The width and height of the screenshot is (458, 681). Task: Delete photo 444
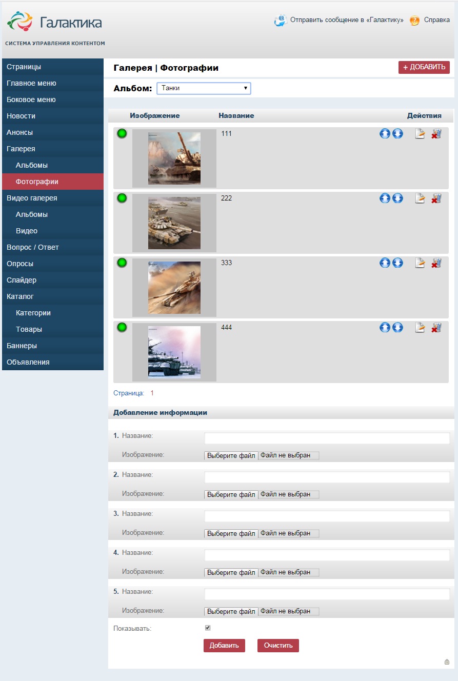(436, 328)
